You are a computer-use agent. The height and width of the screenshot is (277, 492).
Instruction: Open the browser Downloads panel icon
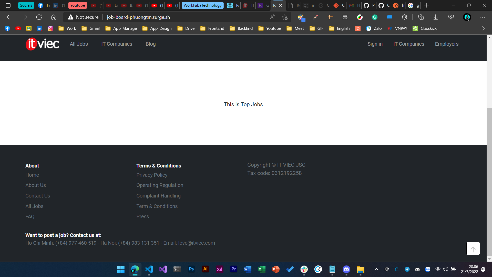(436, 17)
